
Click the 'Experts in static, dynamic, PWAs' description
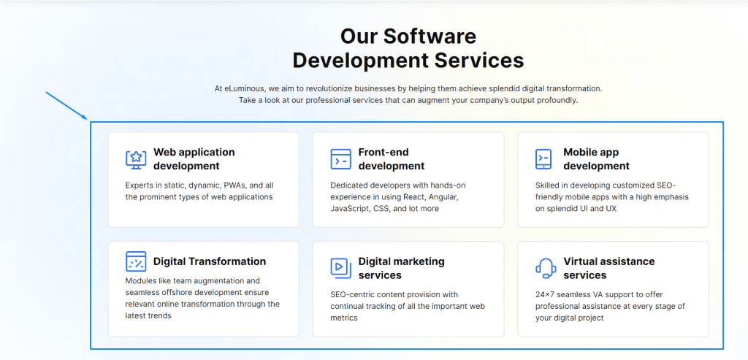click(x=199, y=191)
